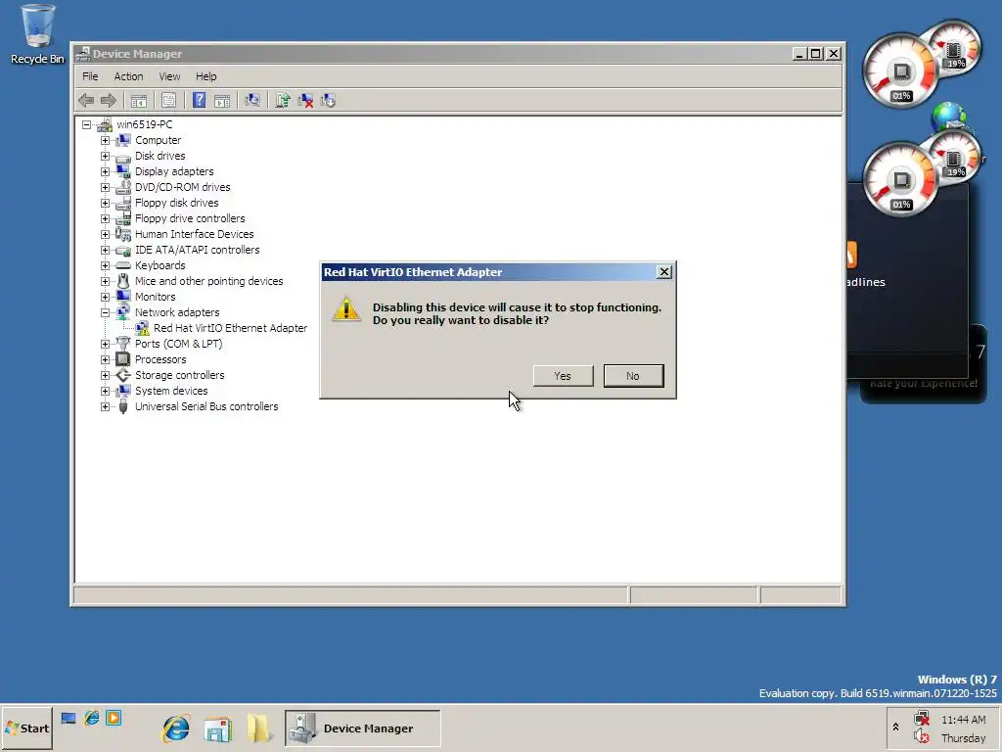Click the 11:44 AM taskbar clock
The height and width of the screenshot is (752, 1002).
(963, 720)
